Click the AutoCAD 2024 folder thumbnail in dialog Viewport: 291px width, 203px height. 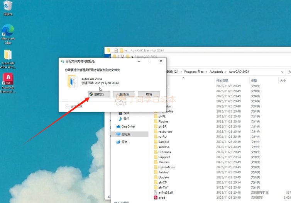pos(73,81)
